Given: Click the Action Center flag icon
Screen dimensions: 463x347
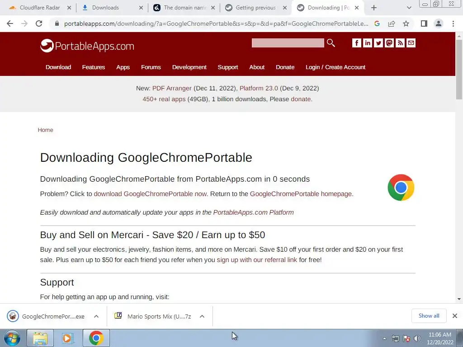Looking at the screenshot, I should point(406,338).
